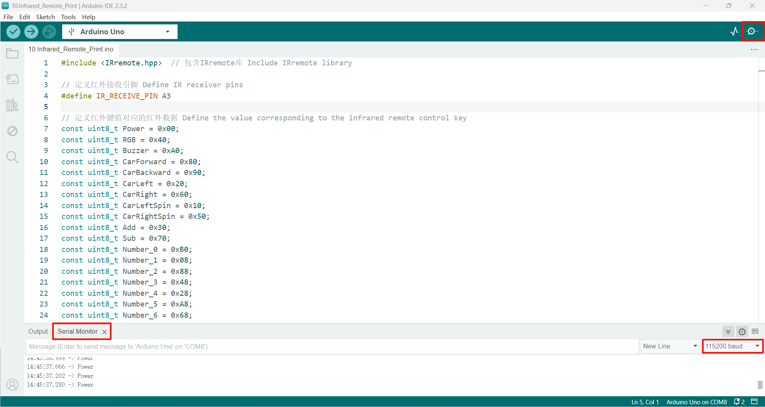
Task: Open the 115200 baud rate dropdown
Action: [733, 346]
